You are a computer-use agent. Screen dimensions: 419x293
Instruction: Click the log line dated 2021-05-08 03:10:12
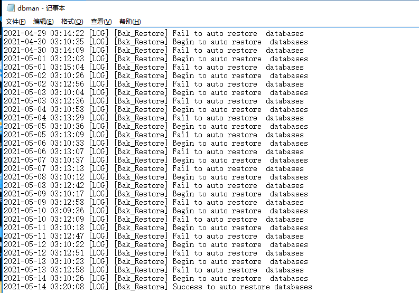coord(156,177)
